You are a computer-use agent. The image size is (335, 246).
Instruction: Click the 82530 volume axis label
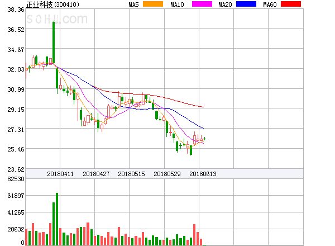[x=16, y=179]
